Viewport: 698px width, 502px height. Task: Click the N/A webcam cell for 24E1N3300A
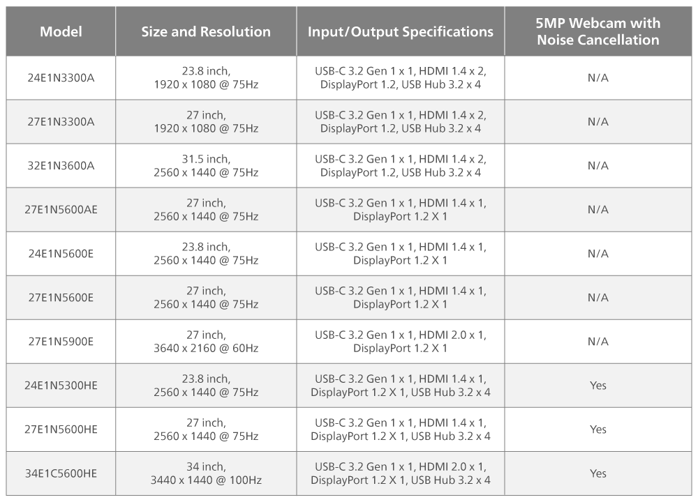598,78
